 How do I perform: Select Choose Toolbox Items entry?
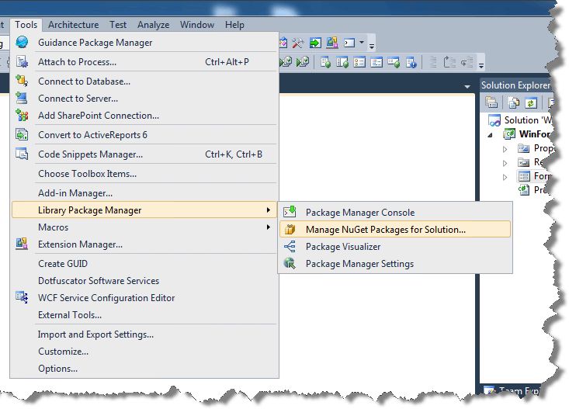tap(144, 174)
